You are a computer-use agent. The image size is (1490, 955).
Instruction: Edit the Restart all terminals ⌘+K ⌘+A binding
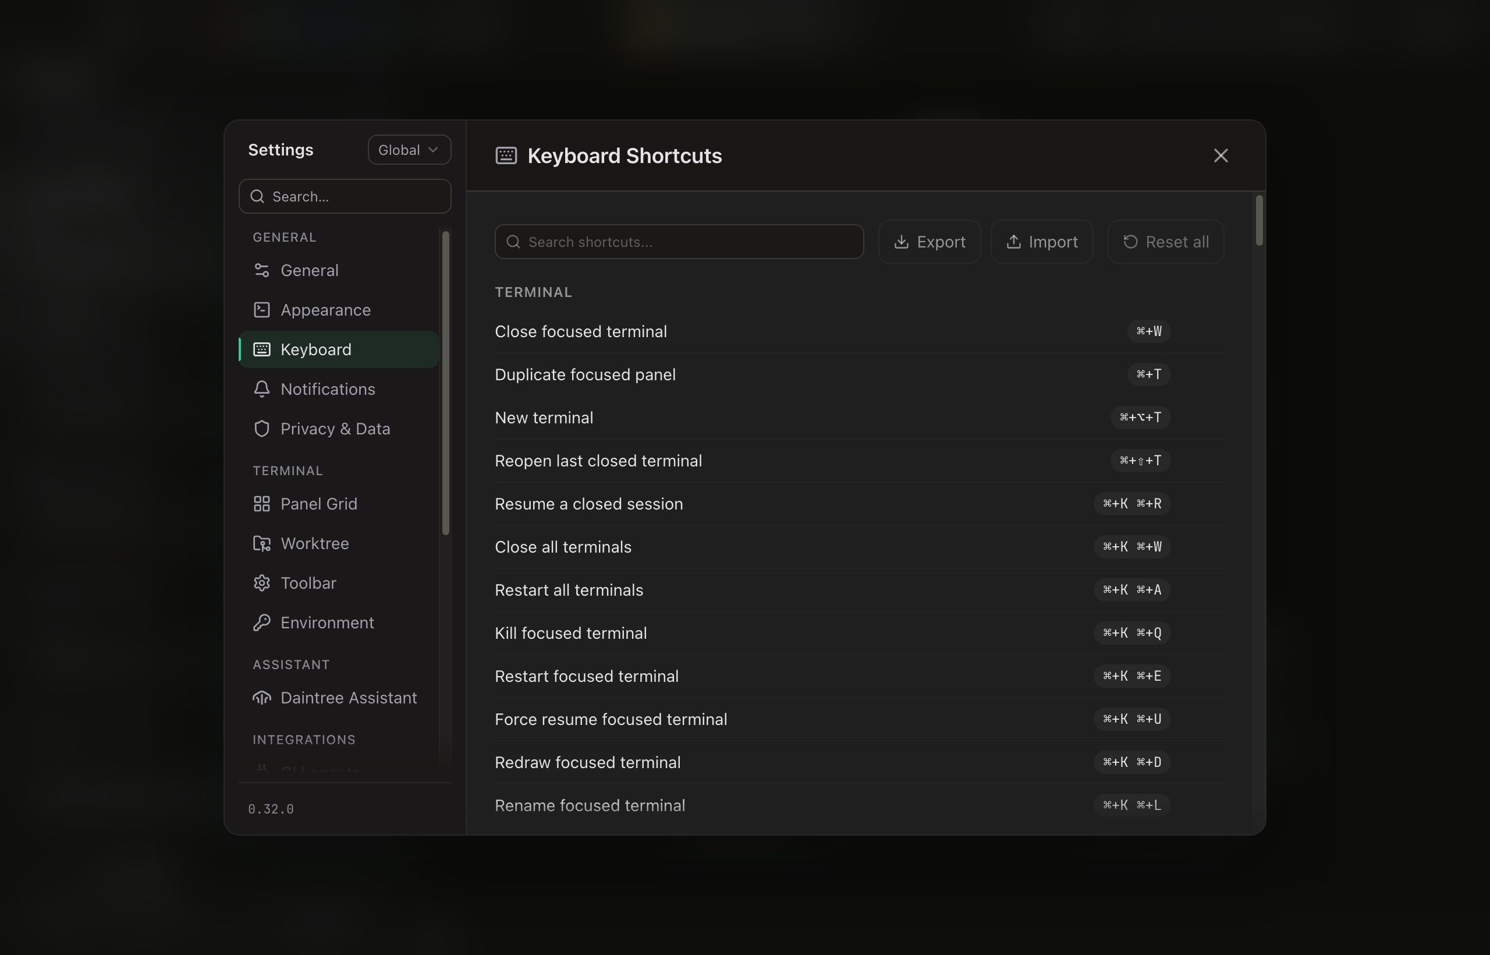1131,590
